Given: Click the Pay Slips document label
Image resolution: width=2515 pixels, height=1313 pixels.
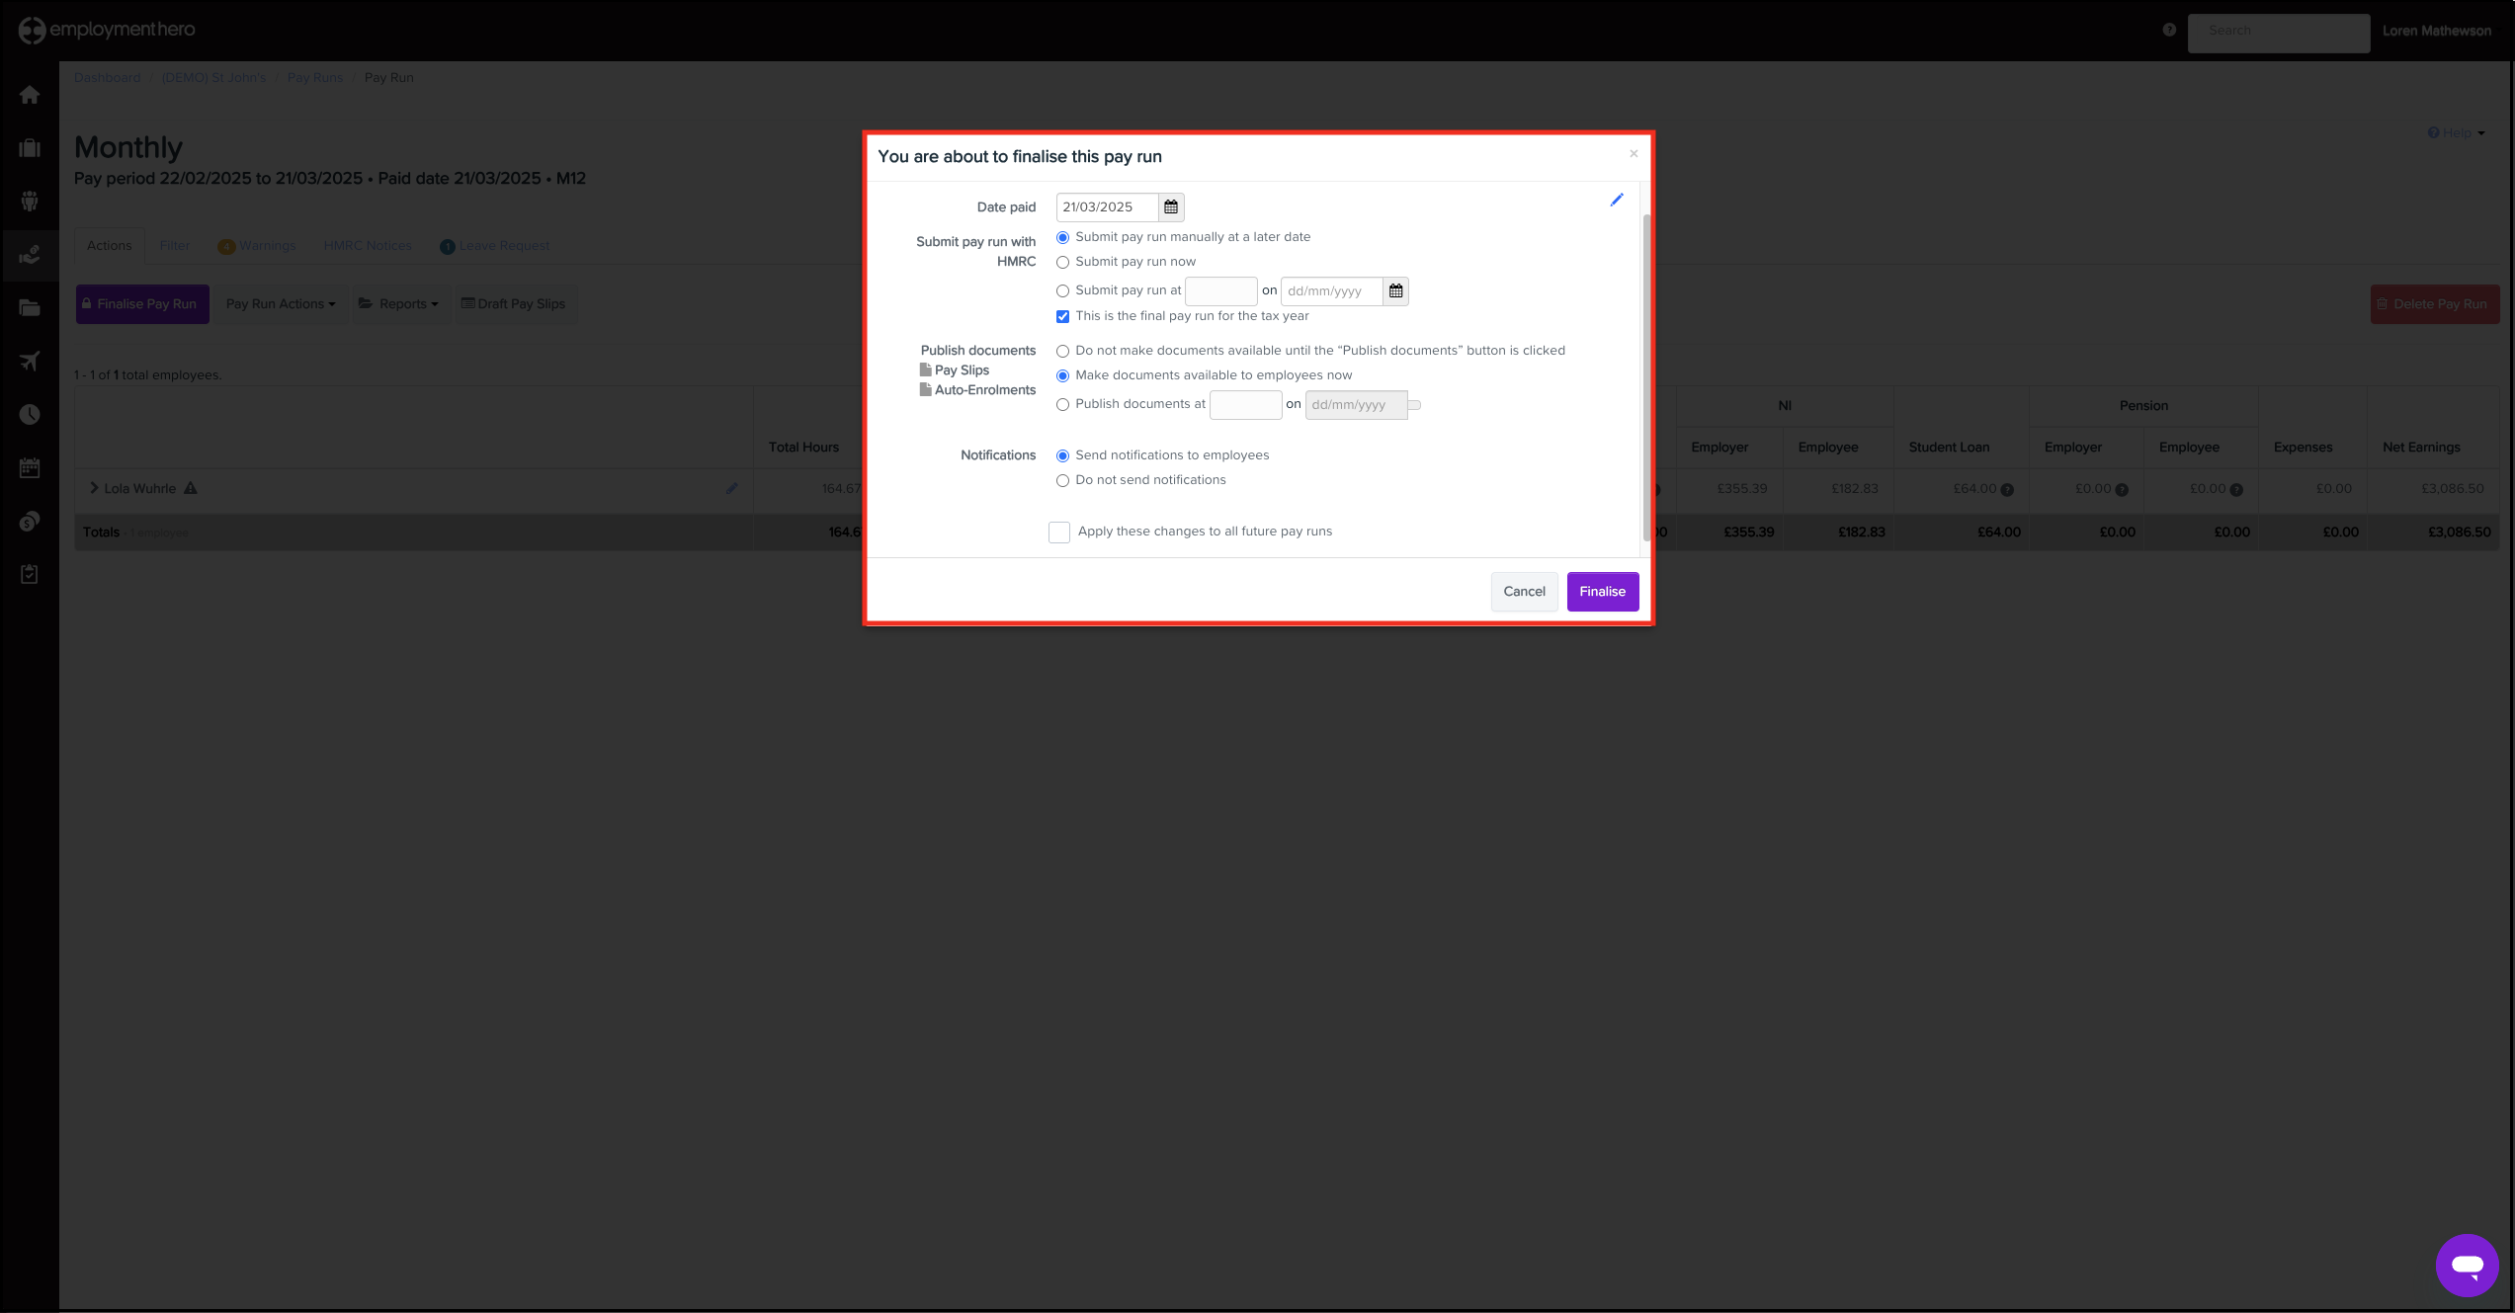Looking at the screenshot, I should [963, 370].
